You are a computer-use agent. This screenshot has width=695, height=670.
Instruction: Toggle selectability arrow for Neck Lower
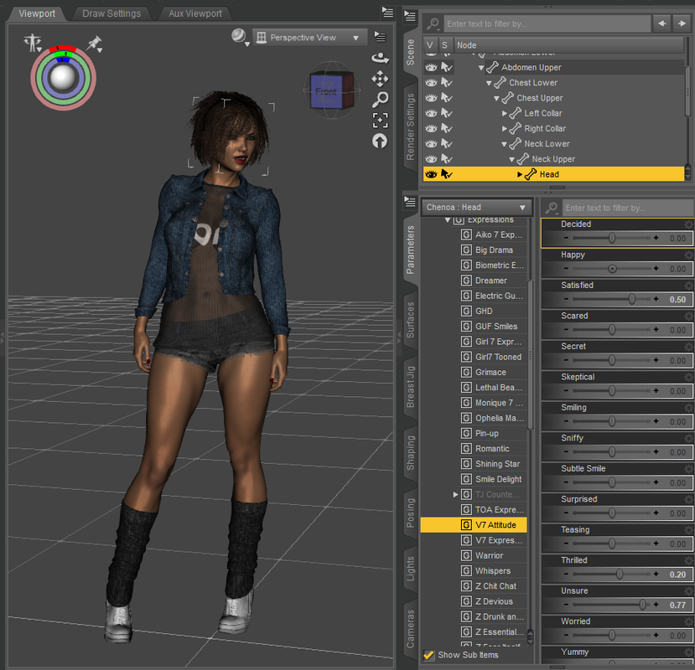(x=447, y=144)
